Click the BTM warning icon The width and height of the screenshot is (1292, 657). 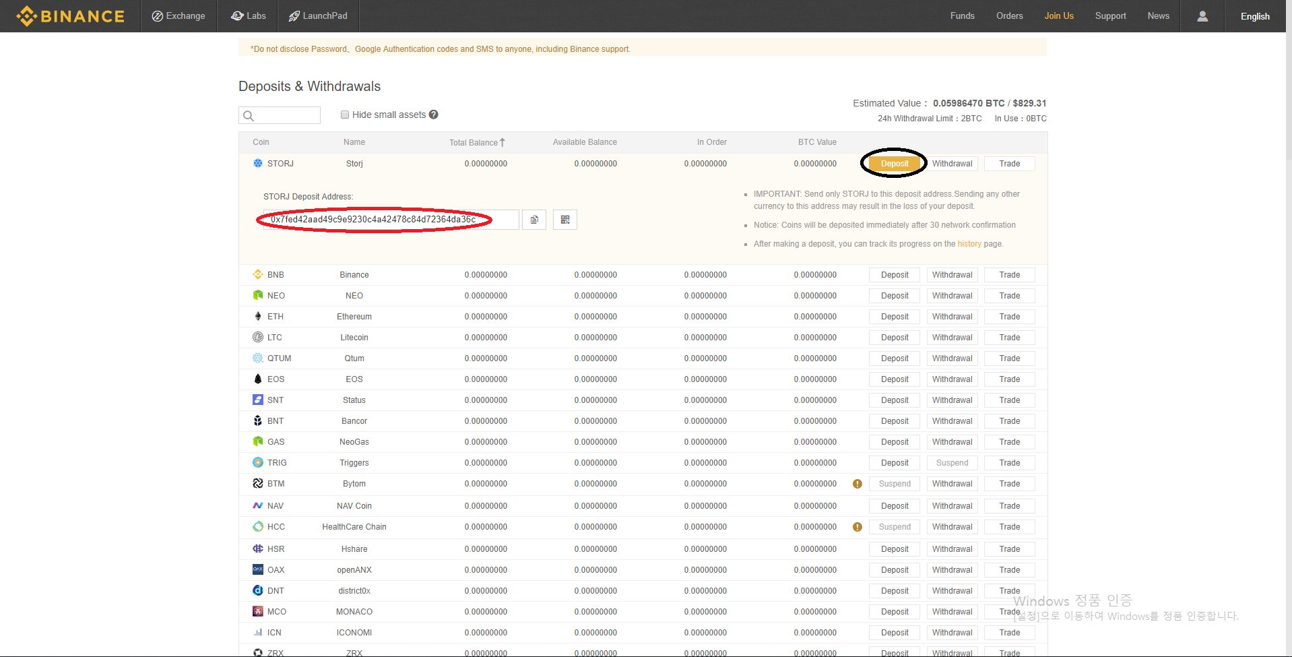pos(858,484)
